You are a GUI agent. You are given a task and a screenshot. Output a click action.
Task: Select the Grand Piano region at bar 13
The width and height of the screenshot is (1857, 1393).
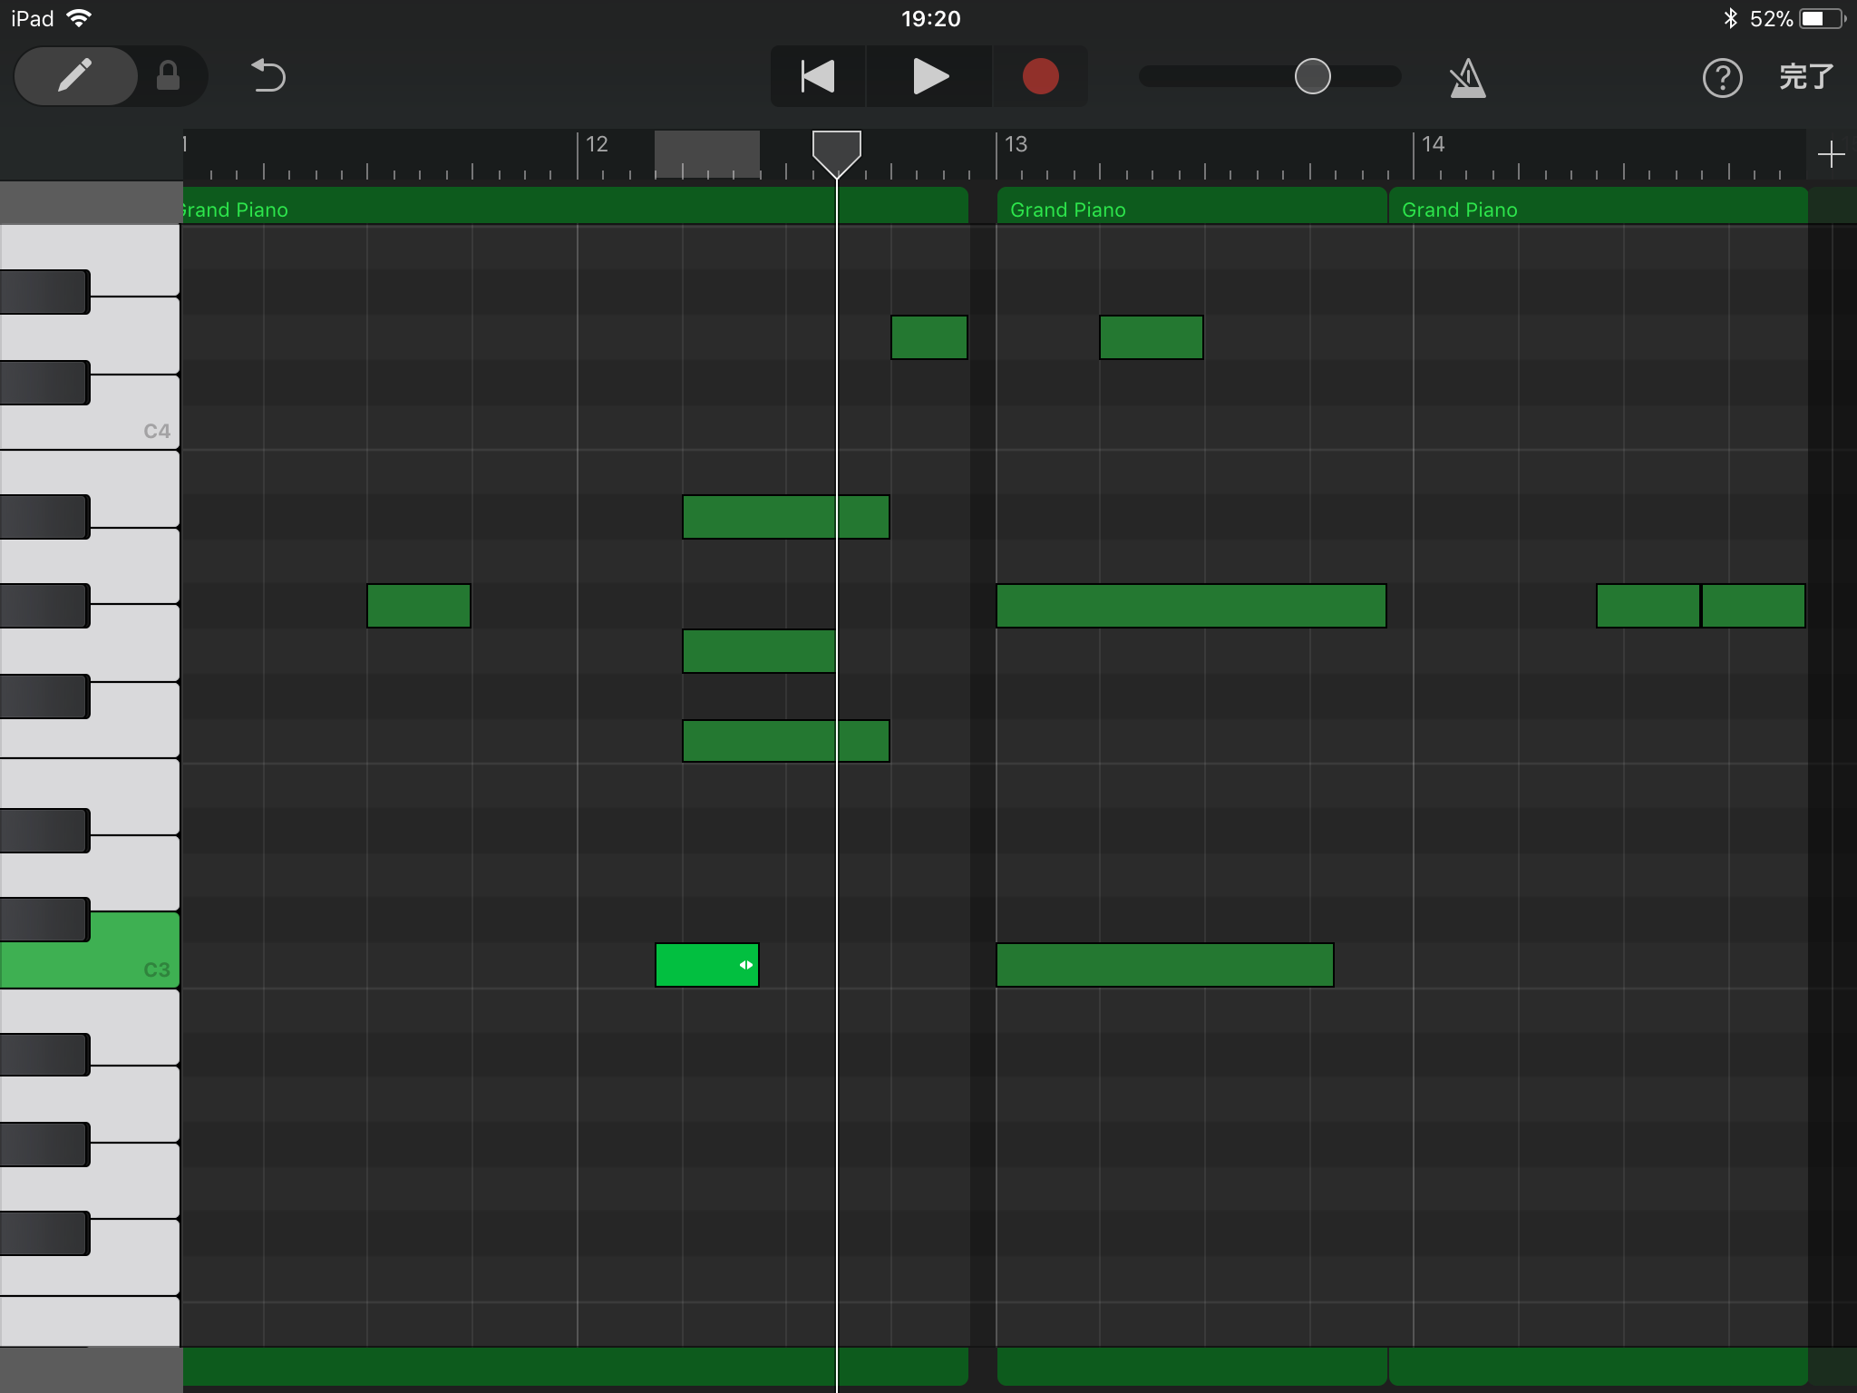click(x=1191, y=207)
